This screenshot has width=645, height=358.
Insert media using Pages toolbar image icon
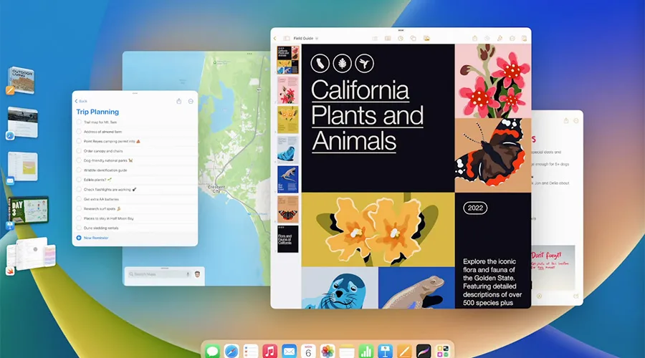pyautogui.click(x=426, y=38)
